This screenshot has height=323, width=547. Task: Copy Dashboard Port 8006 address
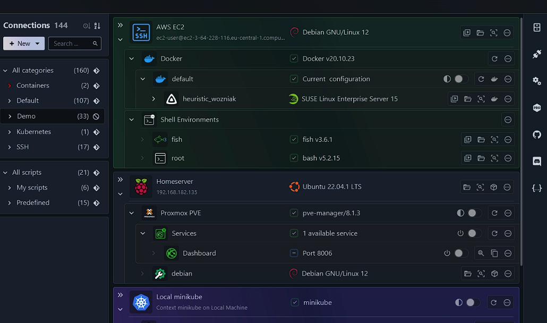(494, 253)
